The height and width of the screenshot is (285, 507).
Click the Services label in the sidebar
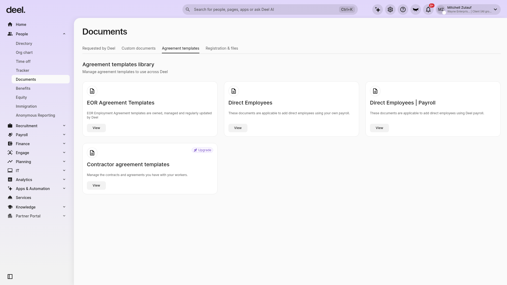tap(24, 198)
